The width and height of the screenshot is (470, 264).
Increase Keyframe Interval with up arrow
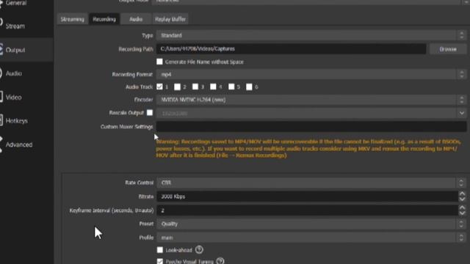tap(462, 208)
